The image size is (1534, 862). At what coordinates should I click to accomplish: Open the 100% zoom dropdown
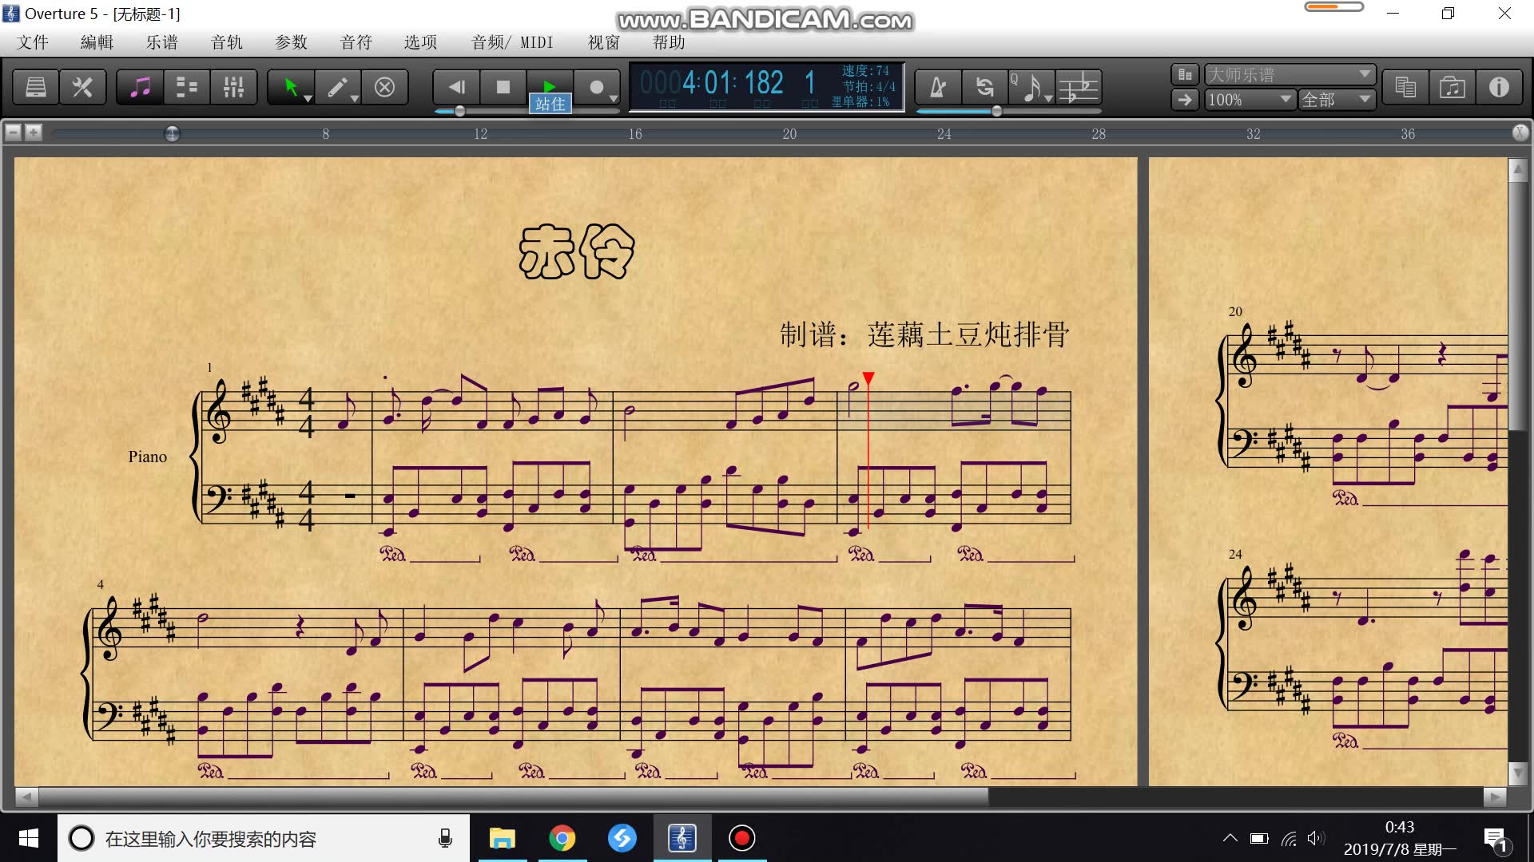pos(1250,100)
